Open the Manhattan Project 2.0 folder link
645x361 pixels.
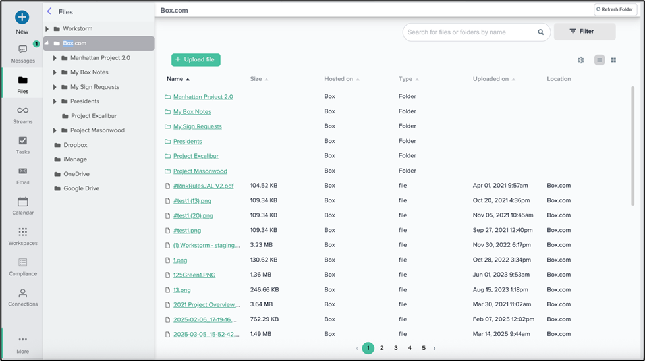point(203,97)
